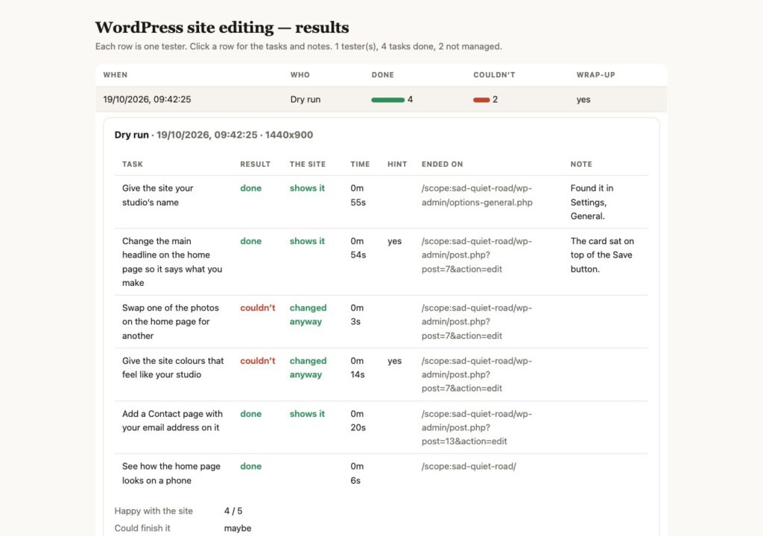Screen dimensions: 763x536
Task: Select the COULDN'T column header
Action: tap(494, 75)
